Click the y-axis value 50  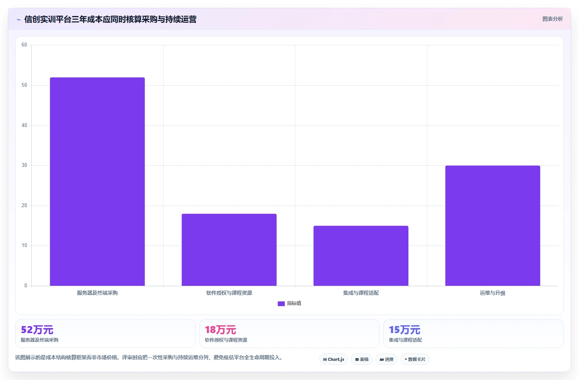[24, 85]
